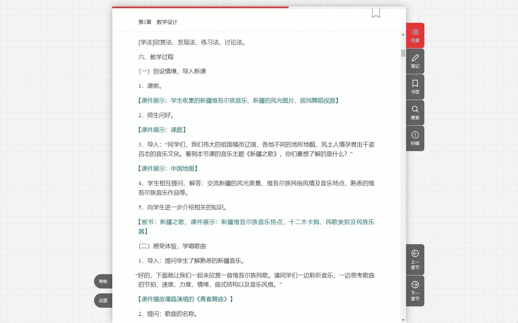Click paragraph starting “好的，下面让我们
Viewport: 518px width, 323px height.
[x=256, y=280]
